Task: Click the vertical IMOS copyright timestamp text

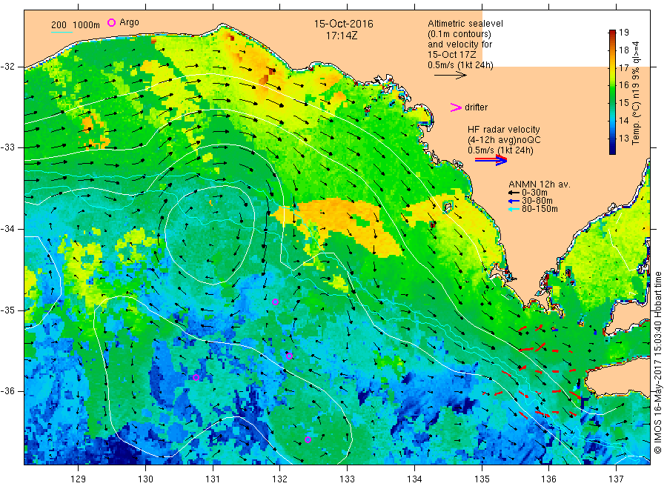Action: [657, 362]
